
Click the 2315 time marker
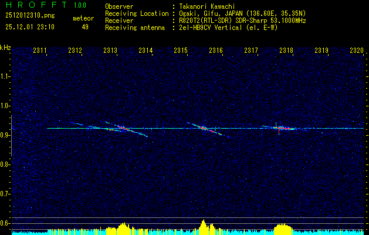click(x=181, y=50)
